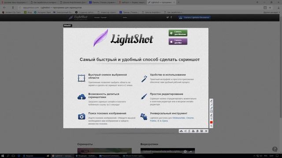
Task: Click heading 'Быстрый снимок выбранной области'
Action: point(108,76)
